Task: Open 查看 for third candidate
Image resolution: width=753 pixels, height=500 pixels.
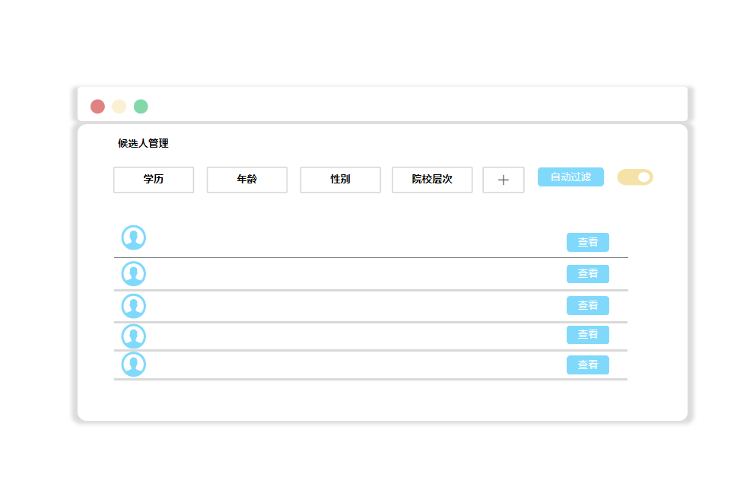Action: tap(588, 305)
